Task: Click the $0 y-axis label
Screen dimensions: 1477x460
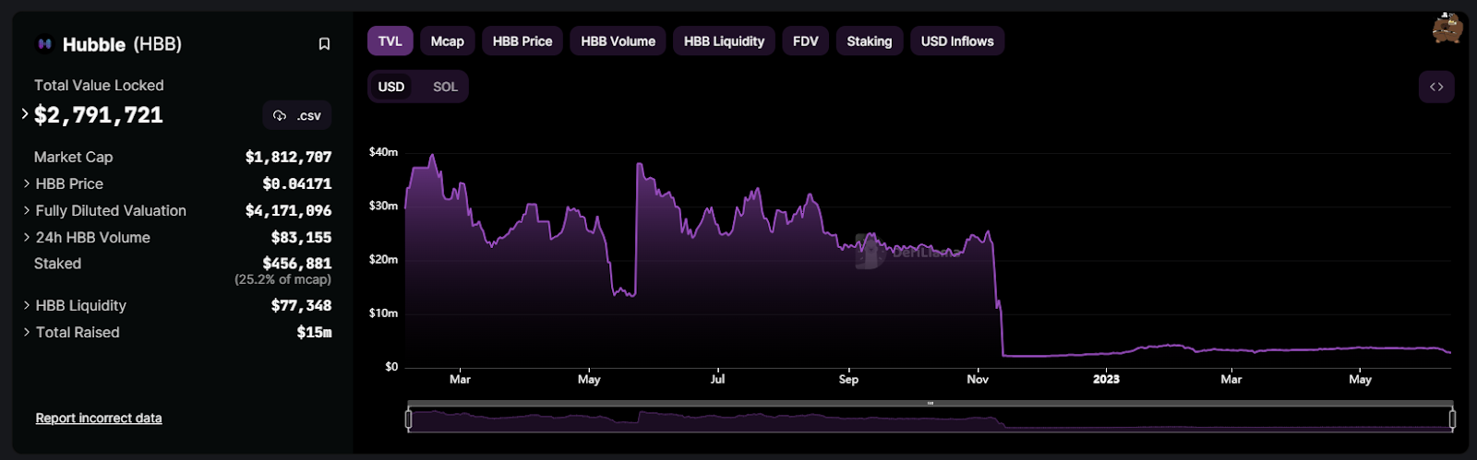Action: click(391, 366)
